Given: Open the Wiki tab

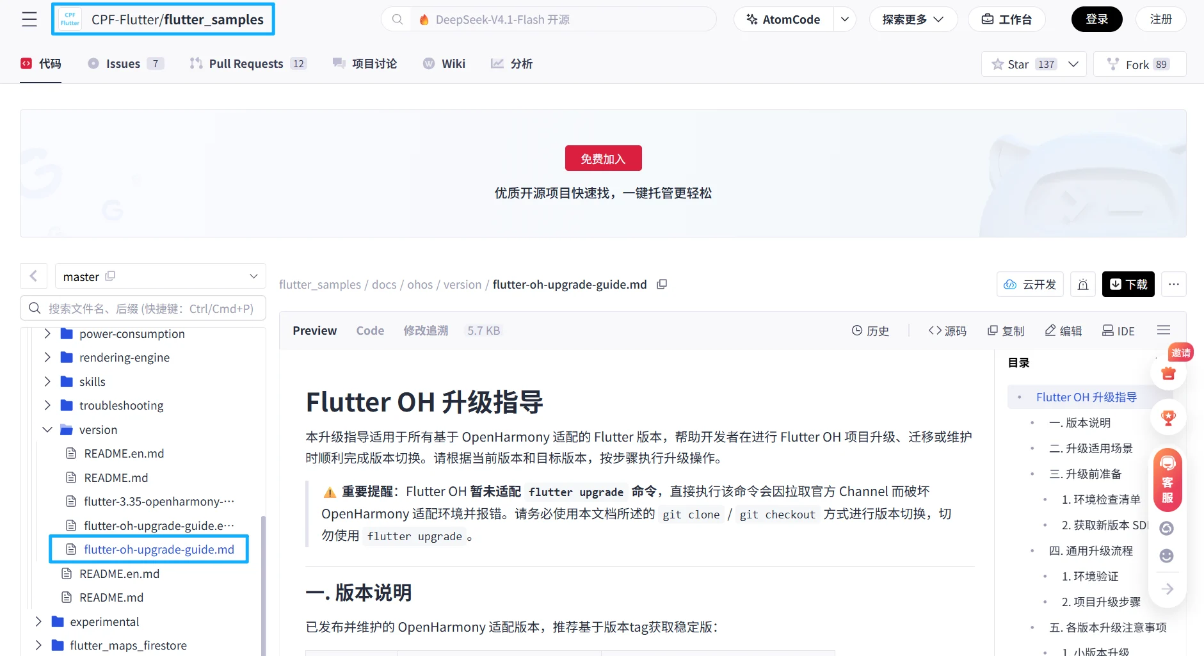Looking at the screenshot, I should point(444,63).
